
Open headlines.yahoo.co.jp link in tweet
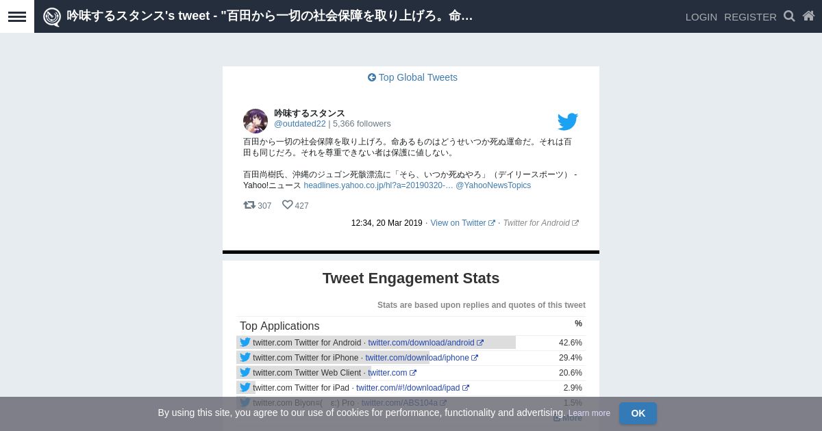click(x=378, y=185)
